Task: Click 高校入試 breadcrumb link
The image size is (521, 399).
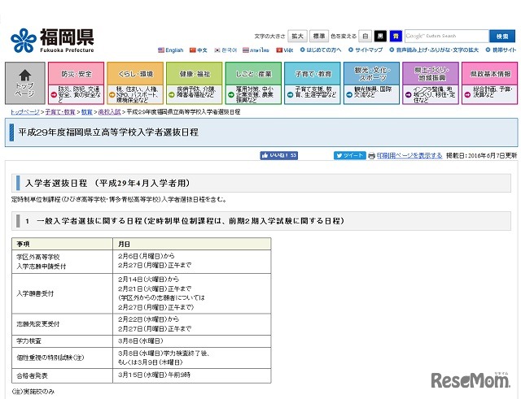Action: point(109,112)
